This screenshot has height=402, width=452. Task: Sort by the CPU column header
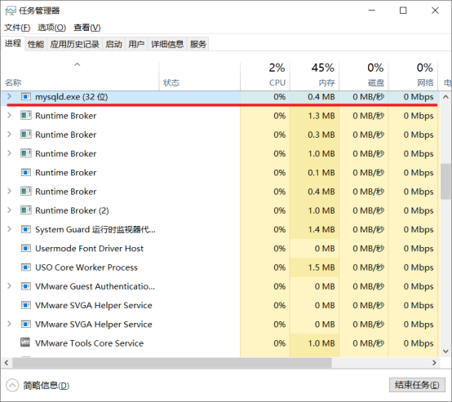pos(265,76)
